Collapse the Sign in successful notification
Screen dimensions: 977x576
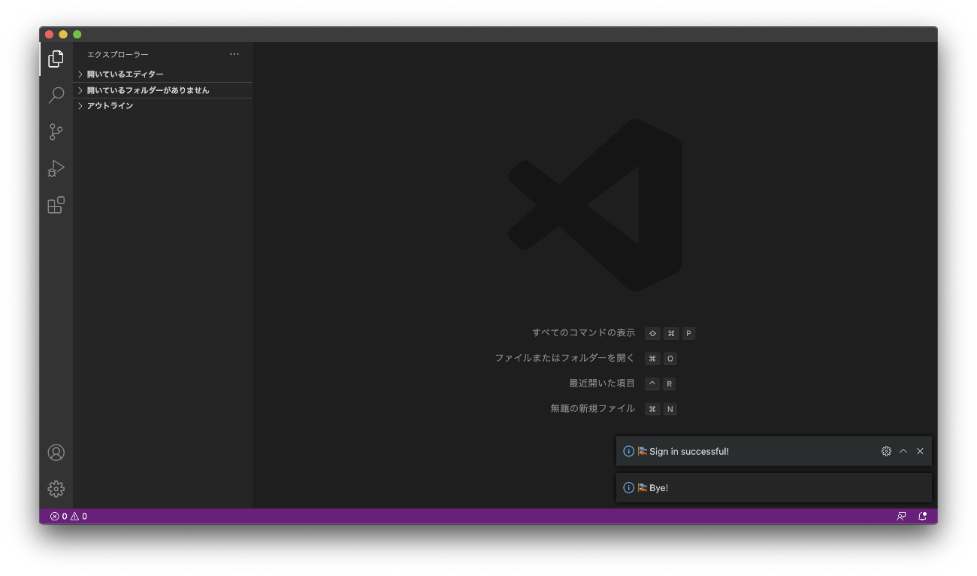coord(903,451)
